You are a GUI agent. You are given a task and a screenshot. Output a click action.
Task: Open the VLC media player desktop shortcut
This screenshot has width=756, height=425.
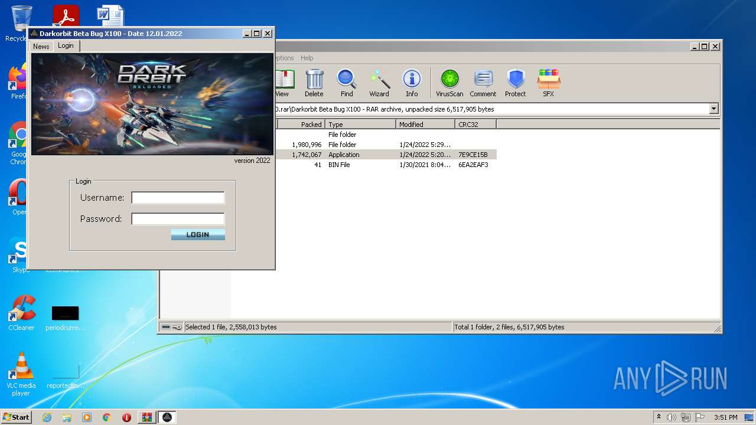pos(21,374)
